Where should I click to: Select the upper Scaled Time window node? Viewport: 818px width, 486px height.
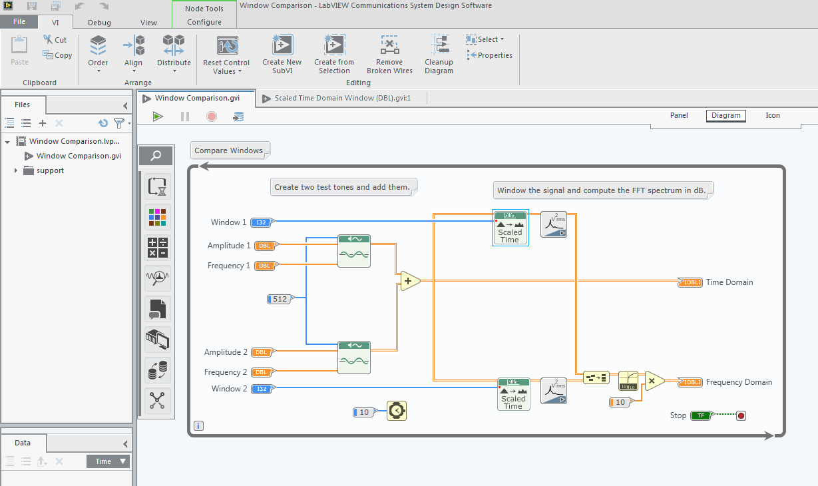click(x=511, y=228)
